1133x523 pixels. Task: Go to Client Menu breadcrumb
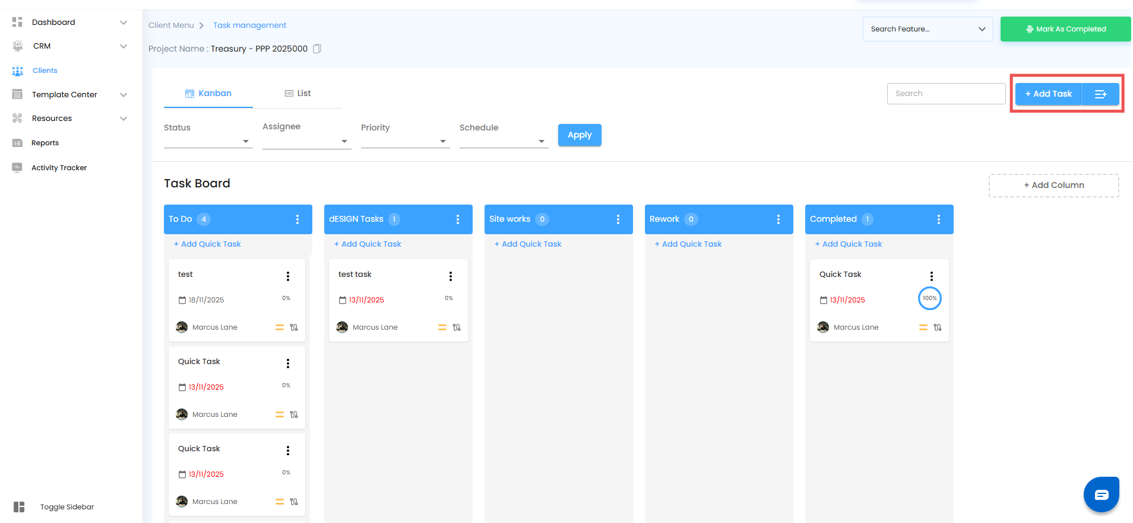(x=171, y=25)
